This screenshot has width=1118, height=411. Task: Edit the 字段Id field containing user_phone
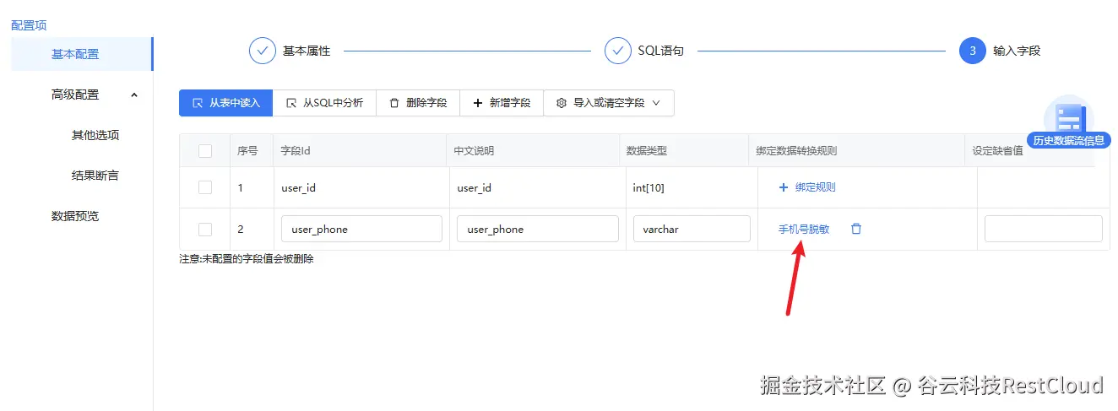pyautogui.click(x=361, y=229)
